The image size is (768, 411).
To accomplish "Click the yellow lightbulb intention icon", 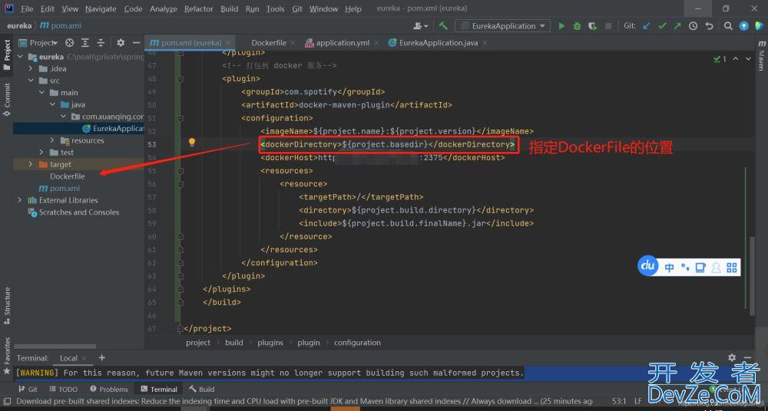I will point(192,143).
